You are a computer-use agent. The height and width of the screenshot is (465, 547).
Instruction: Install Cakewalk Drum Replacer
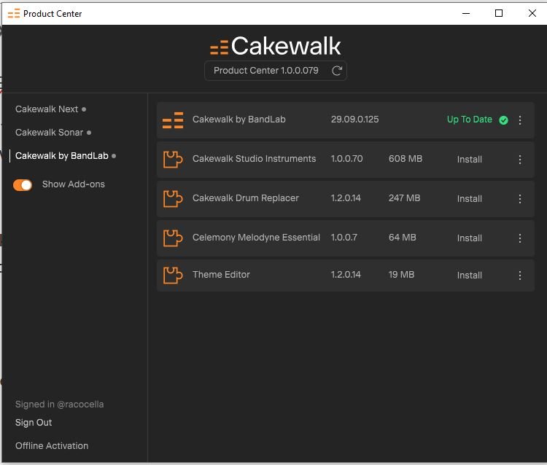click(470, 199)
